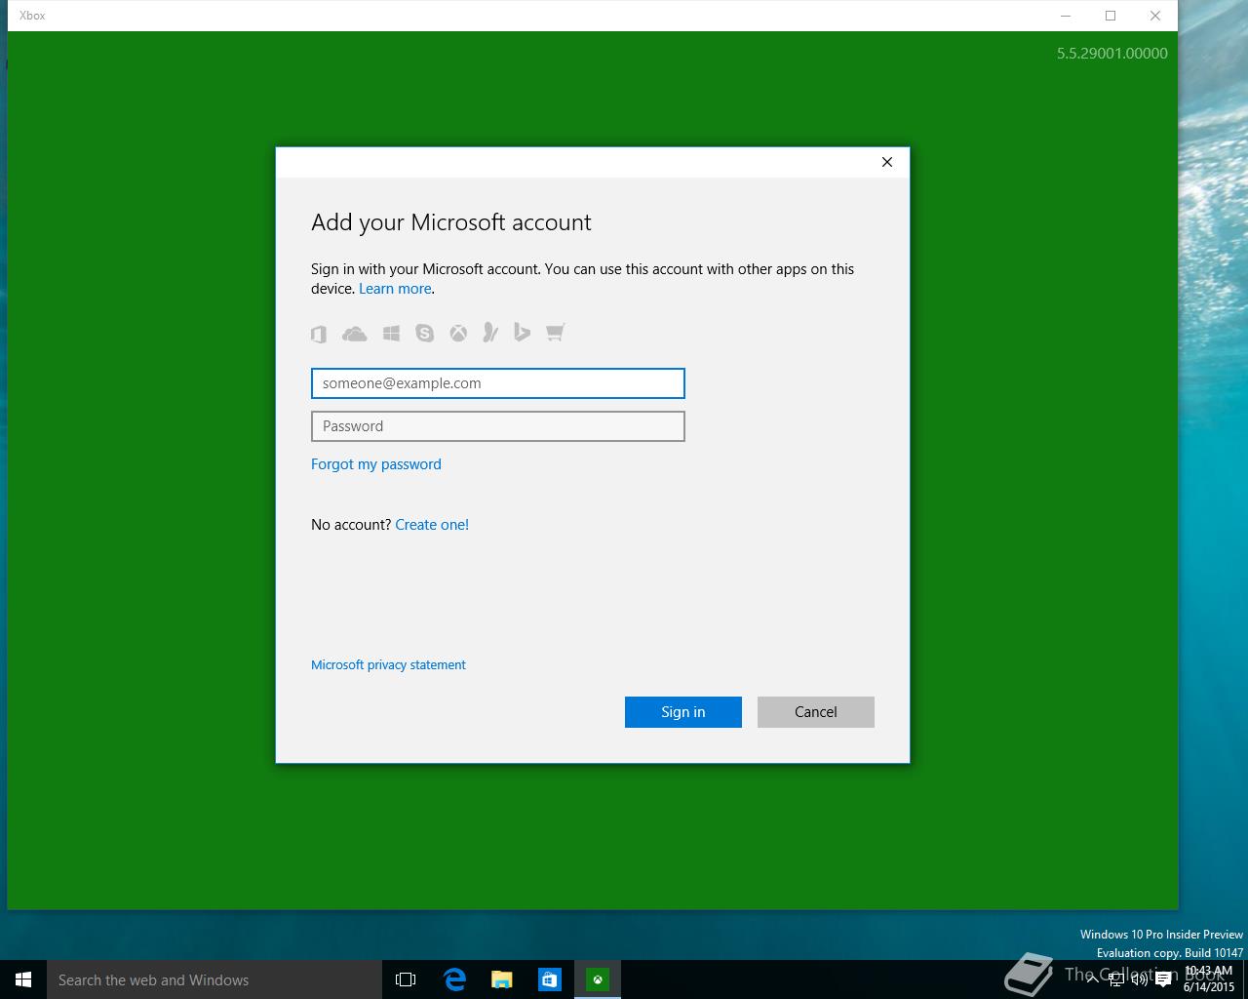Click the MSN butterfly icon
This screenshot has height=999, width=1248.
(x=490, y=334)
